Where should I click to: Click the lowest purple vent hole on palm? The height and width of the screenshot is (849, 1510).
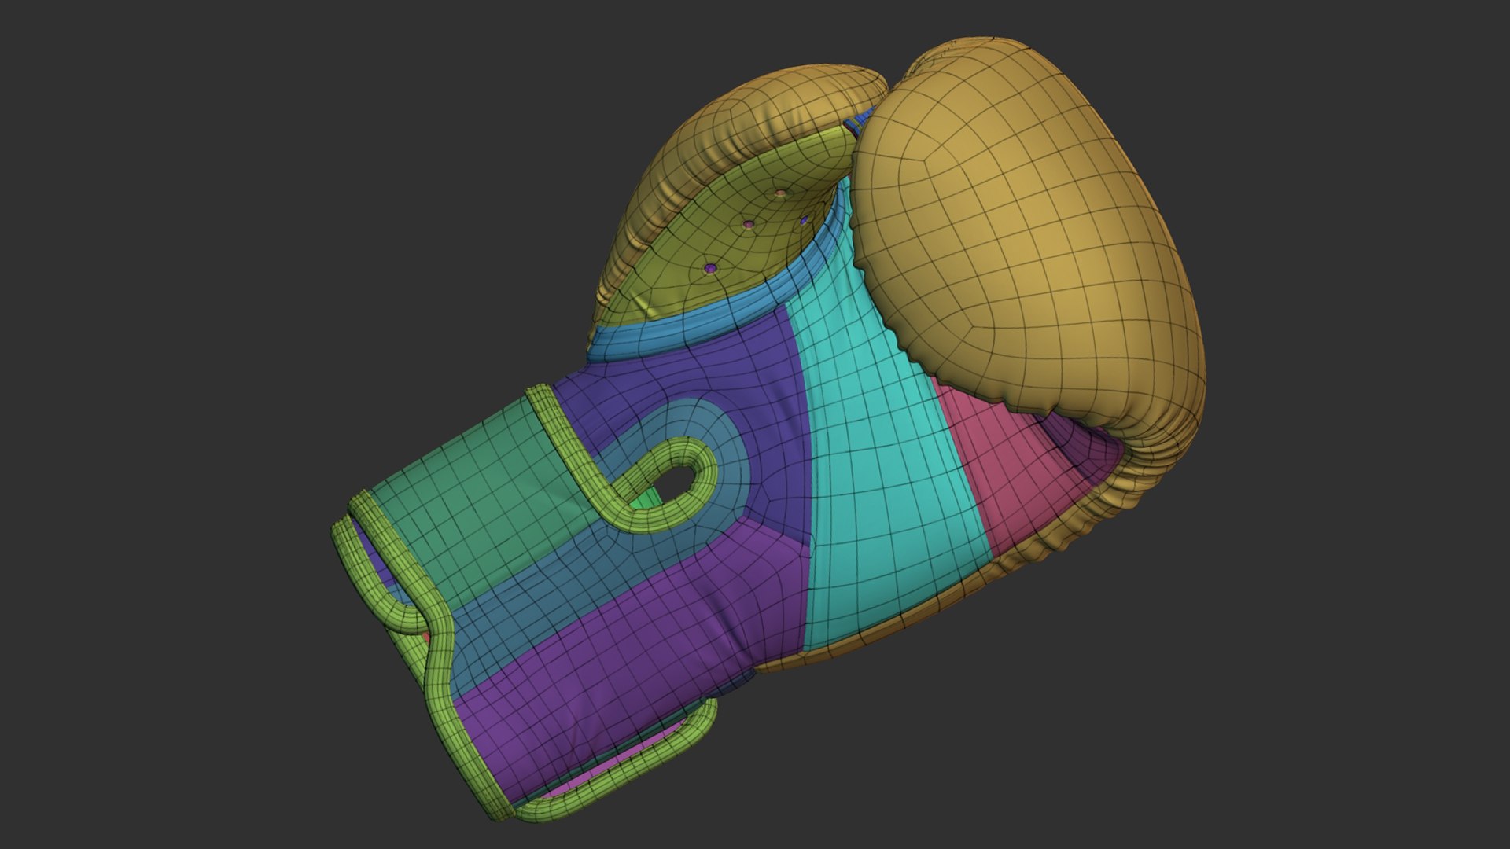pos(710,269)
